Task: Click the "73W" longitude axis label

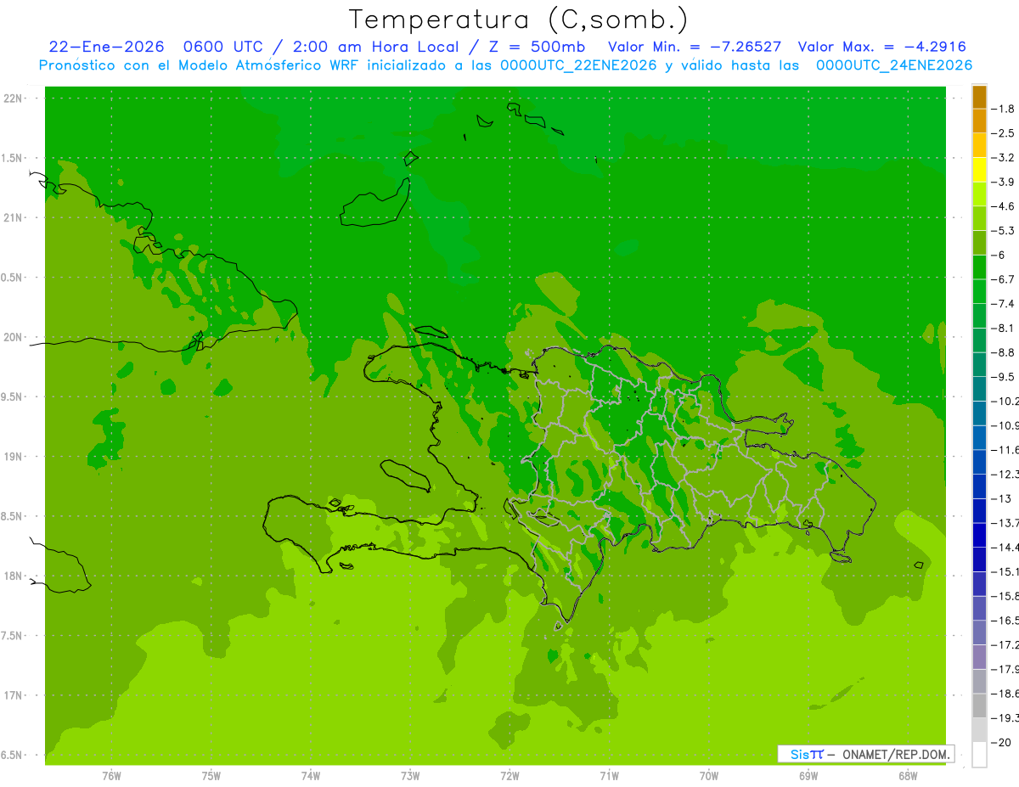Action: 410,775
